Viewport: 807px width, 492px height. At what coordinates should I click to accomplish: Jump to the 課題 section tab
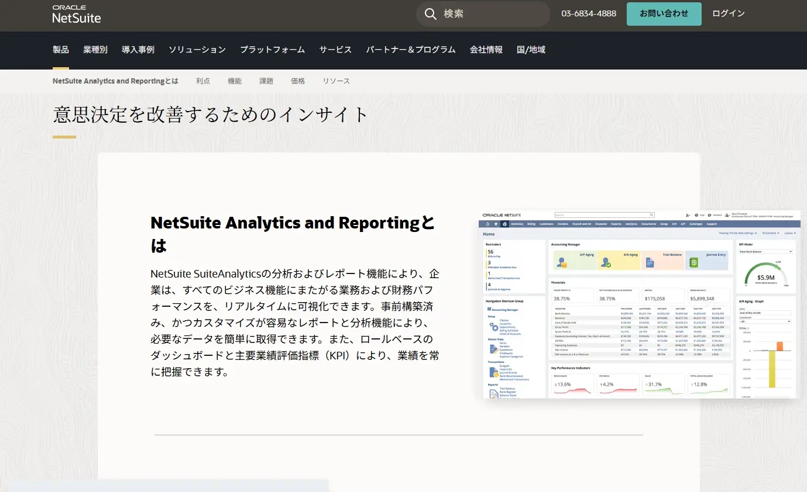[x=266, y=81]
